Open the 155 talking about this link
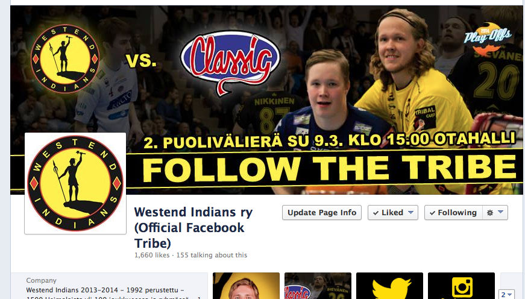 click(212, 255)
